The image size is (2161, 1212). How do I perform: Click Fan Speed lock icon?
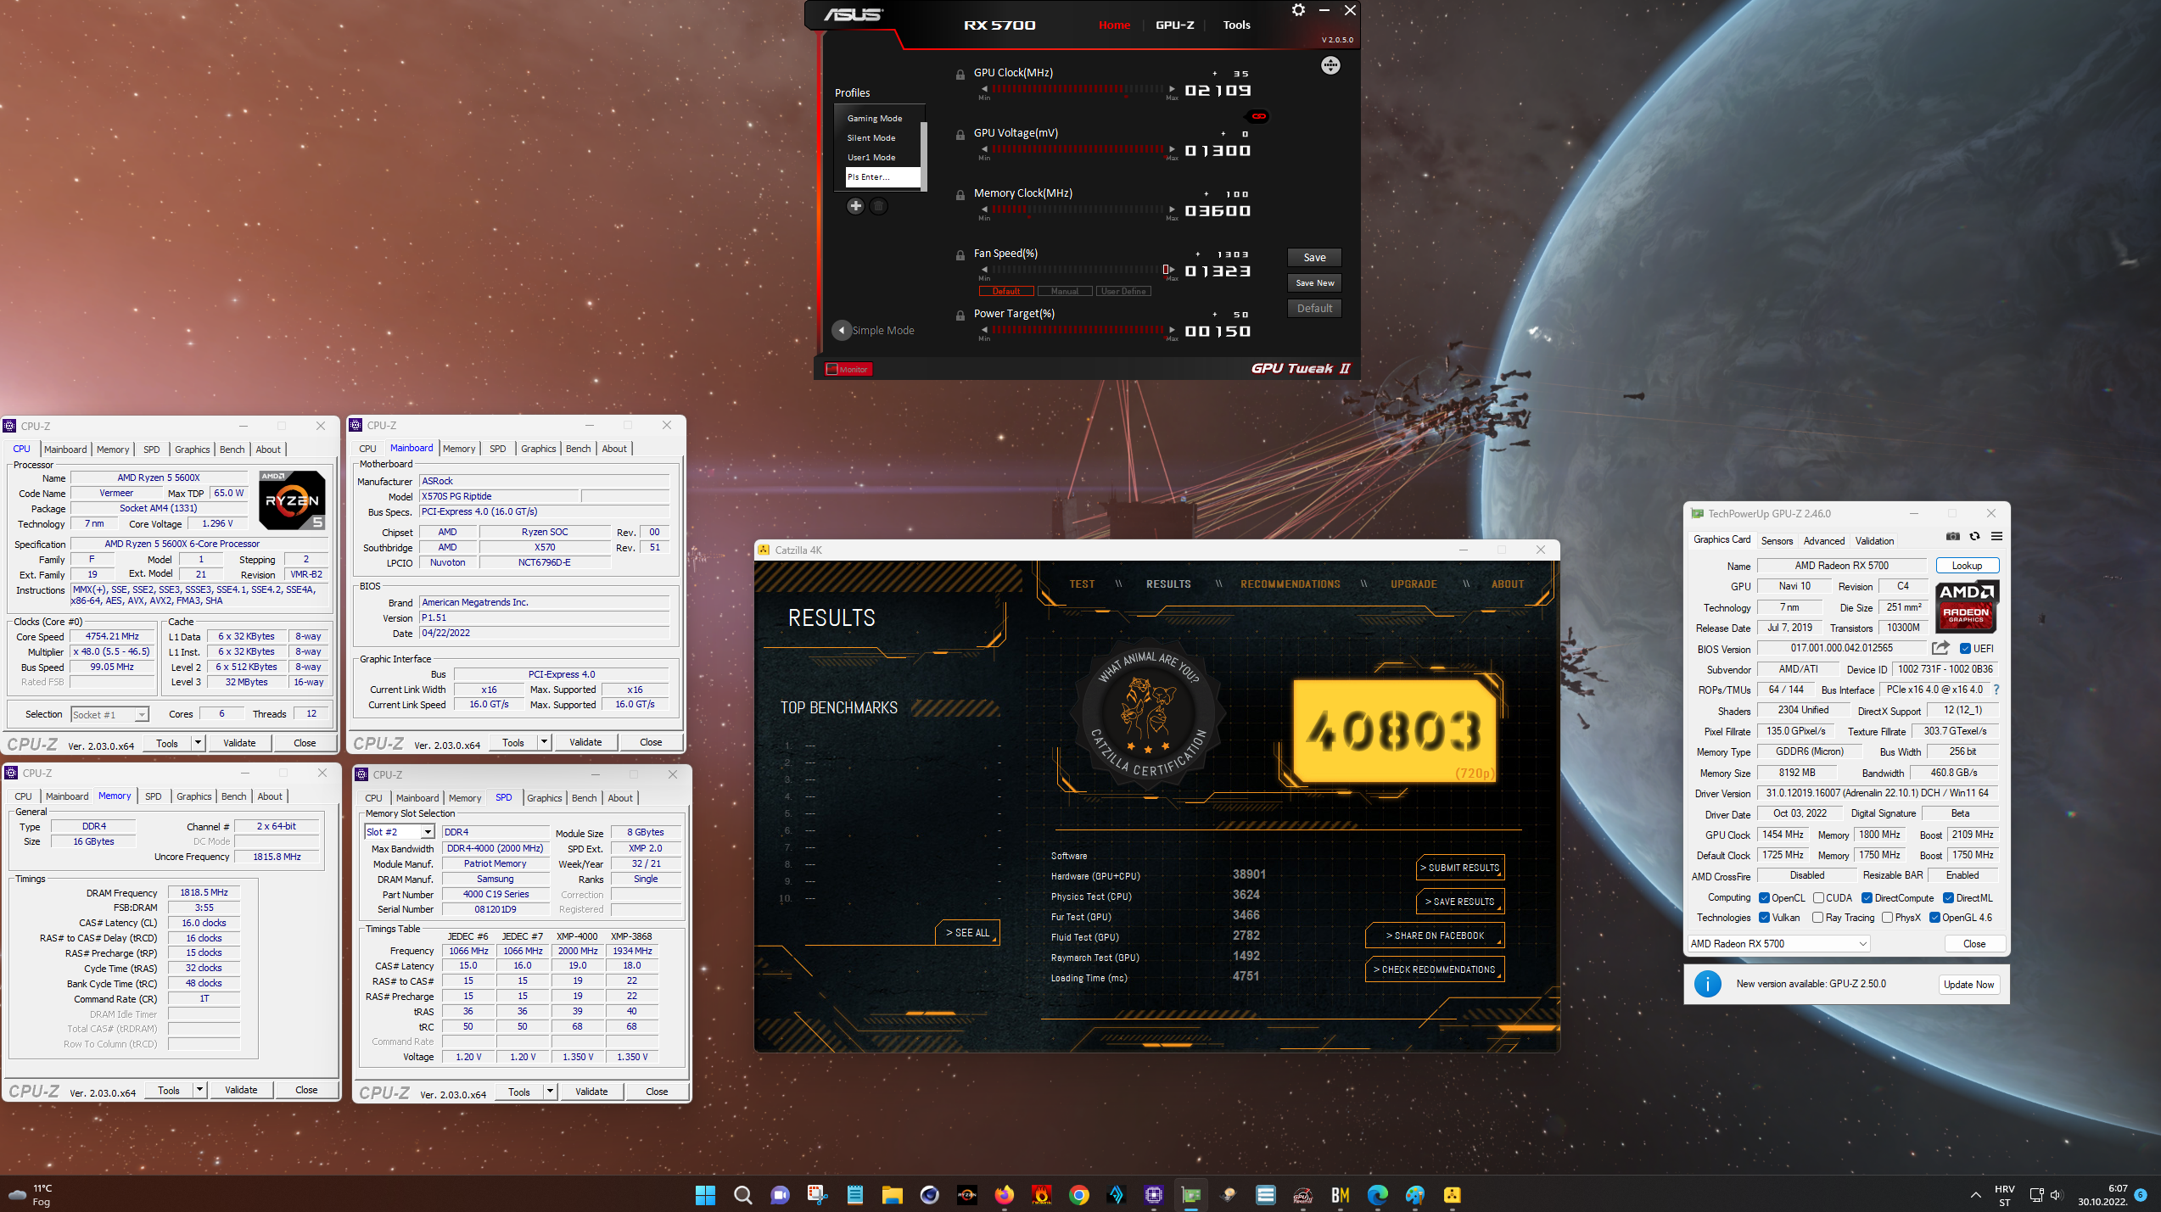(960, 255)
